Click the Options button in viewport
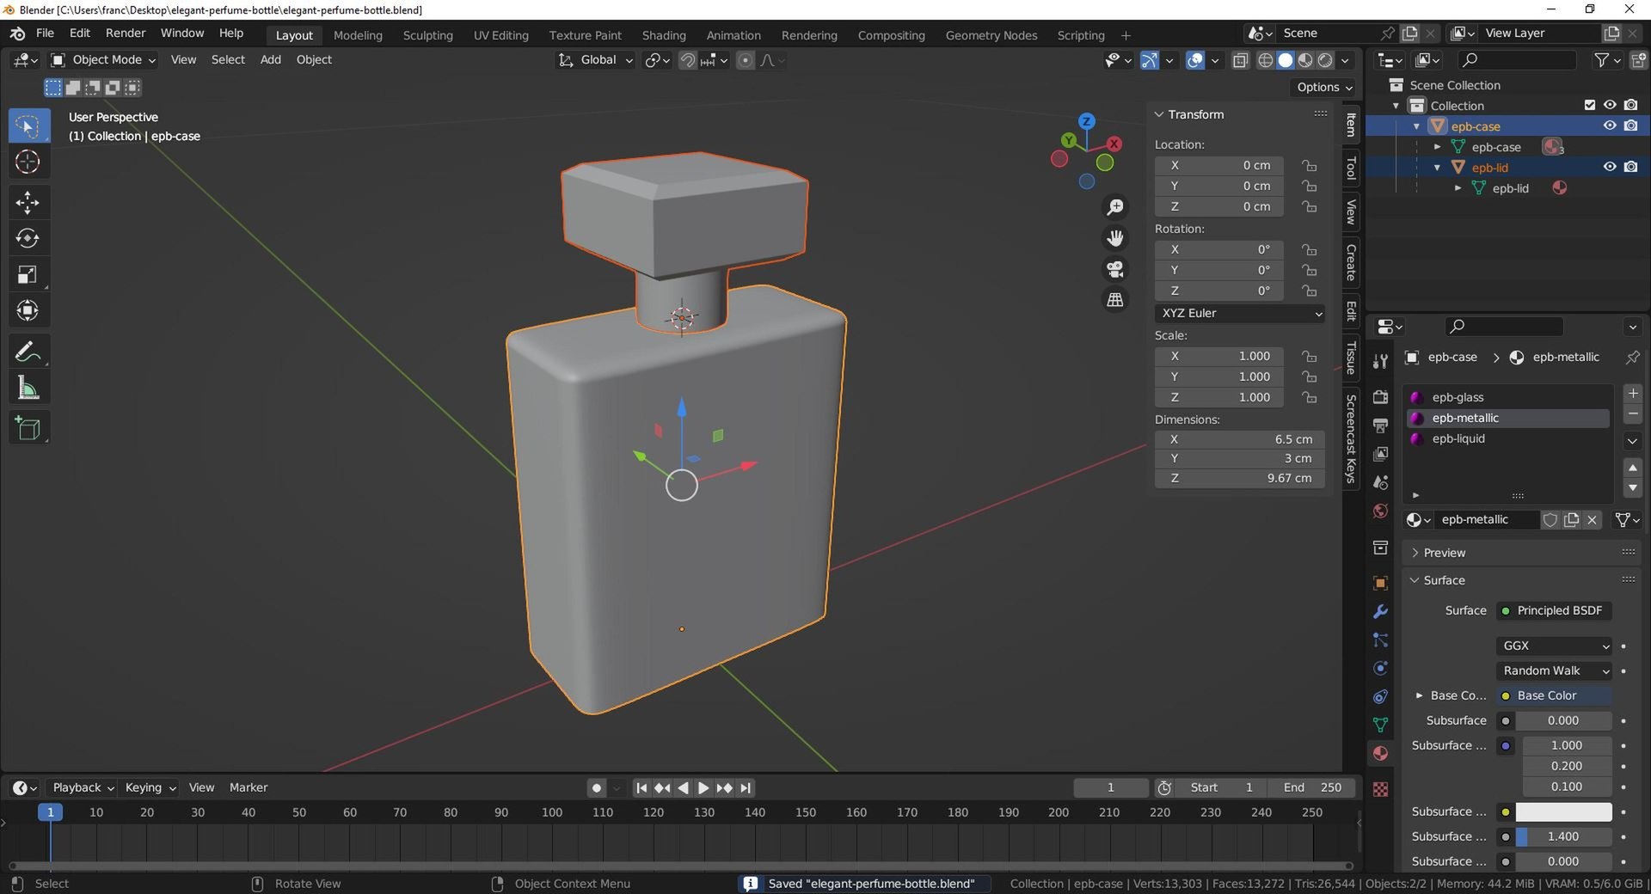1651x894 pixels. click(x=1324, y=87)
